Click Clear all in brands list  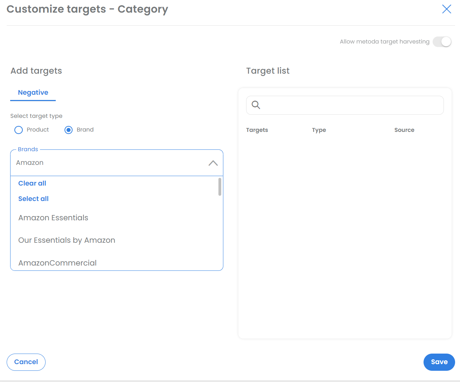32,183
